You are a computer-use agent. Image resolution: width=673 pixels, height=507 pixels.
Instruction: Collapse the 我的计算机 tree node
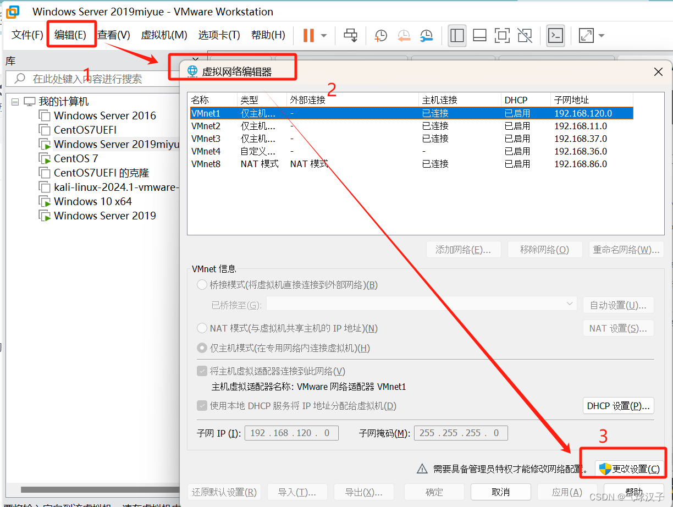(15, 102)
